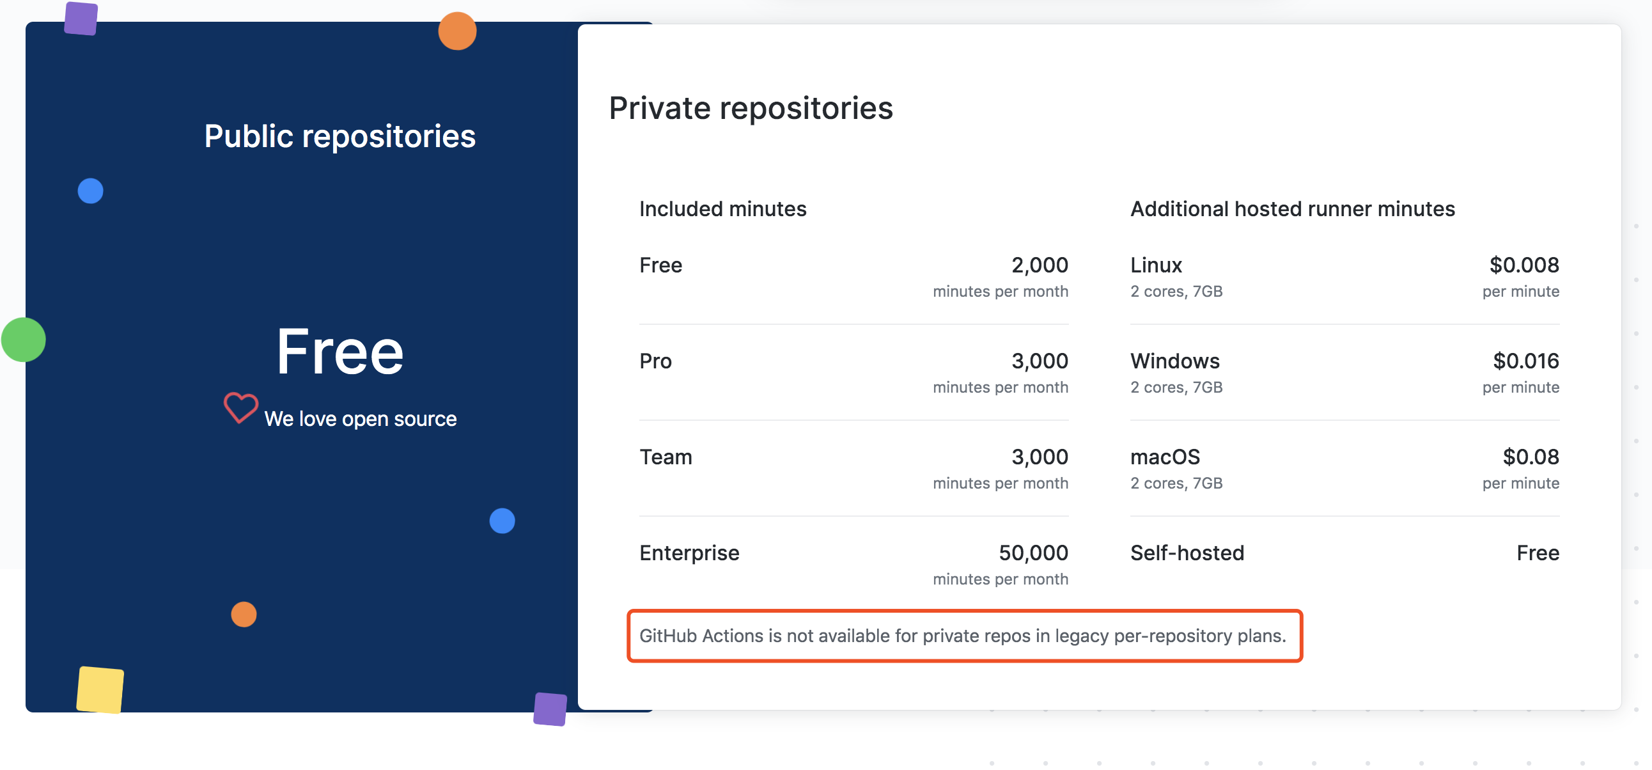Click the Linux $0.008 price
Viewport: 1652px width, 770px height.
[x=1523, y=265]
